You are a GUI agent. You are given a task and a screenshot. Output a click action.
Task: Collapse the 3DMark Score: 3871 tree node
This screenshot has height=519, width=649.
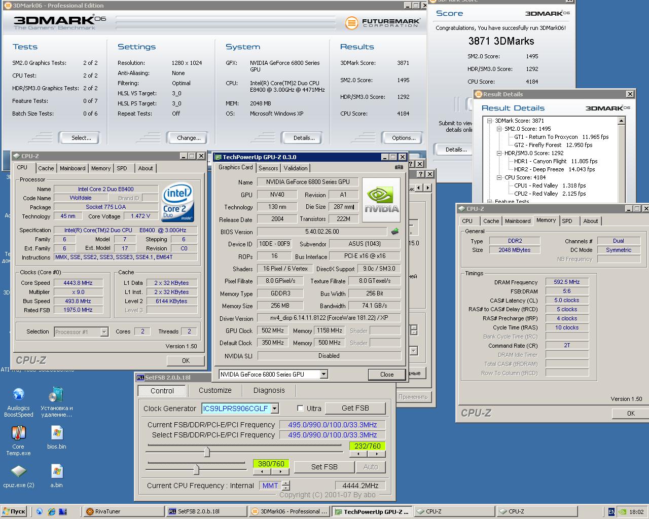(490, 121)
